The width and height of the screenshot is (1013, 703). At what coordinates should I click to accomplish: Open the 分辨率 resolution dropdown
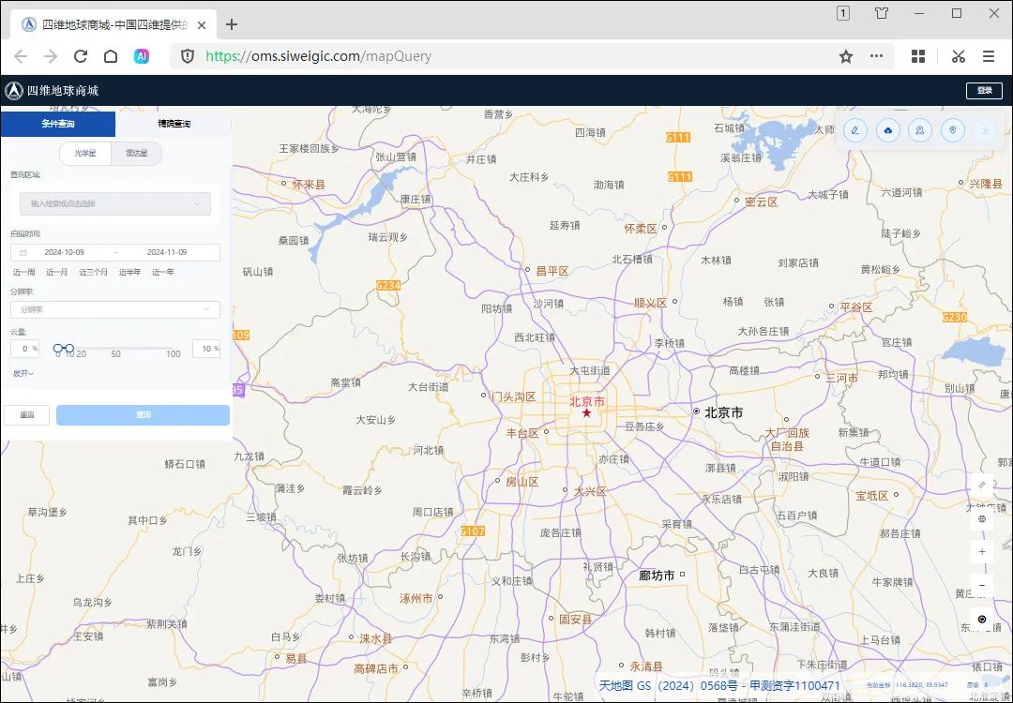coord(115,309)
